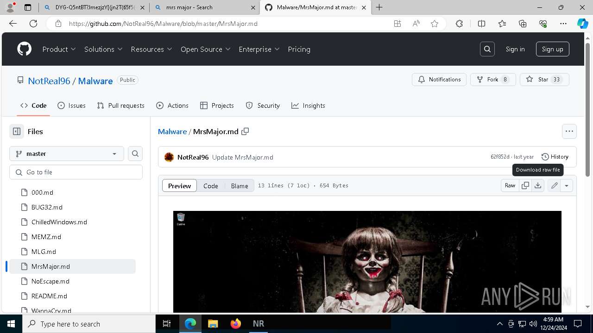Click Raw file button
The height and width of the screenshot is (333, 593).
[510, 185]
